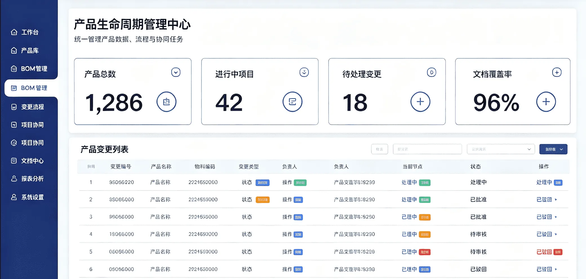Click the 产品生命周期管理中心 page title
The height and width of the screenshot is (279, 586).
[132, 25]
